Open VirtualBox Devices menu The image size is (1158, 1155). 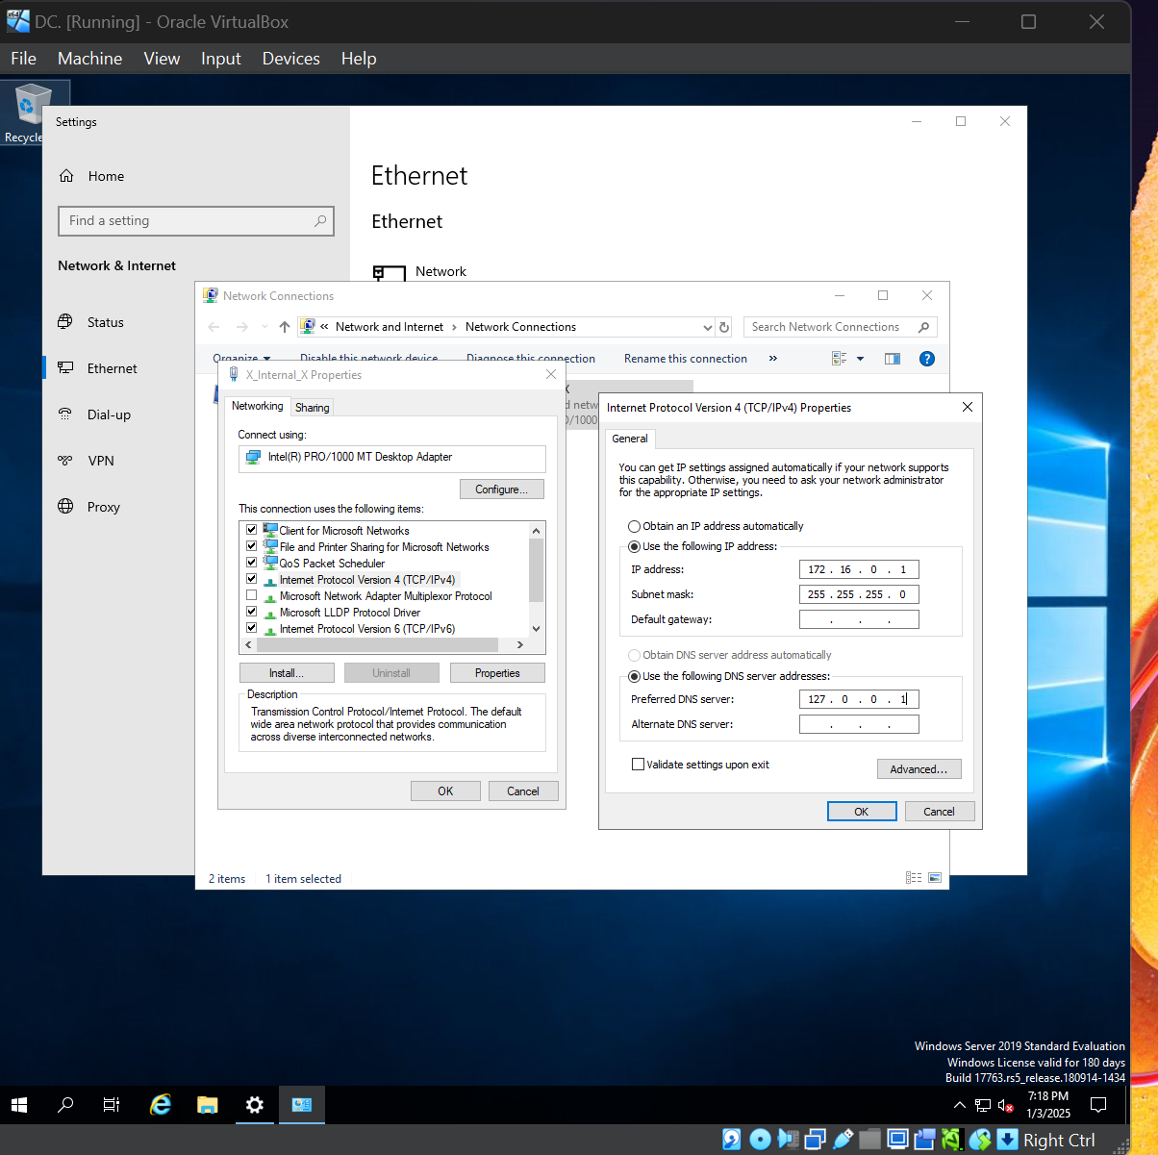tap(291, 59)
